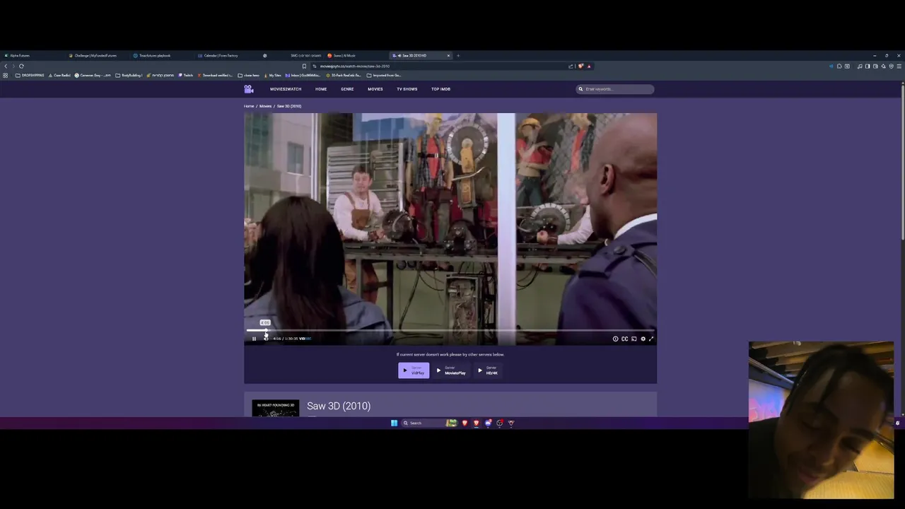905x509 pixels.
Task: Open the MOVIES2WATCH menu item
Action: (286, 89)
